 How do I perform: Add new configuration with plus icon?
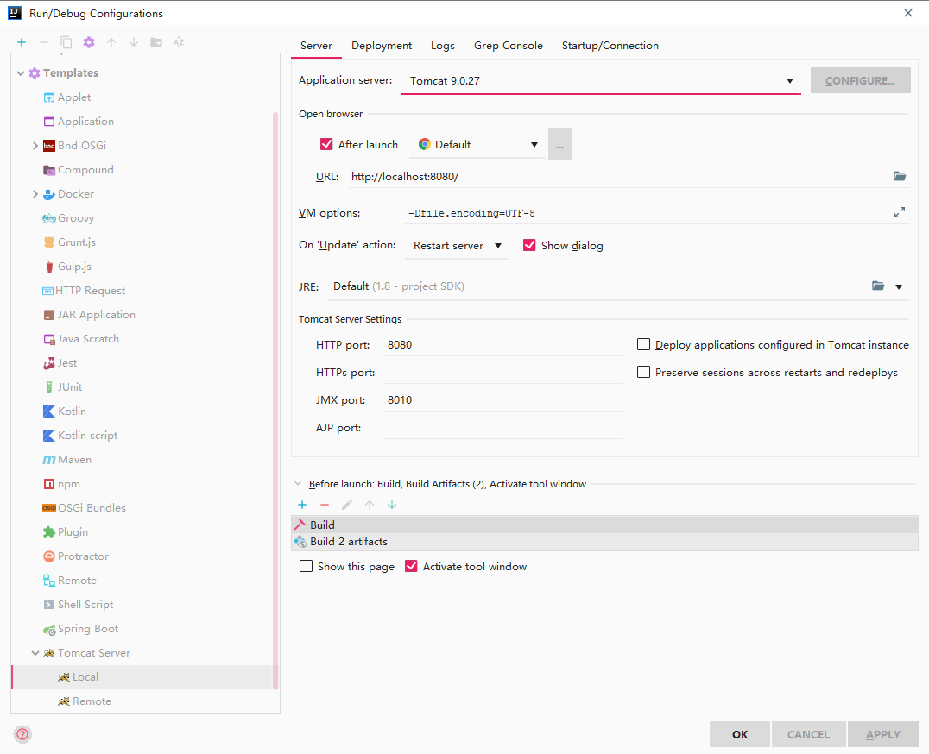pyautogui.click(x=22, y=42)
